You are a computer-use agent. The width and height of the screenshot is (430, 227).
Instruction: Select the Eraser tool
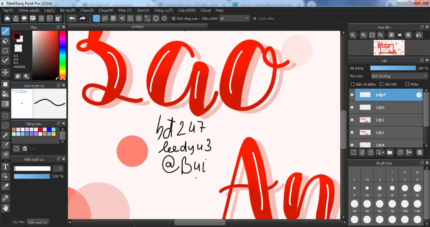click(x=5, y=41)
